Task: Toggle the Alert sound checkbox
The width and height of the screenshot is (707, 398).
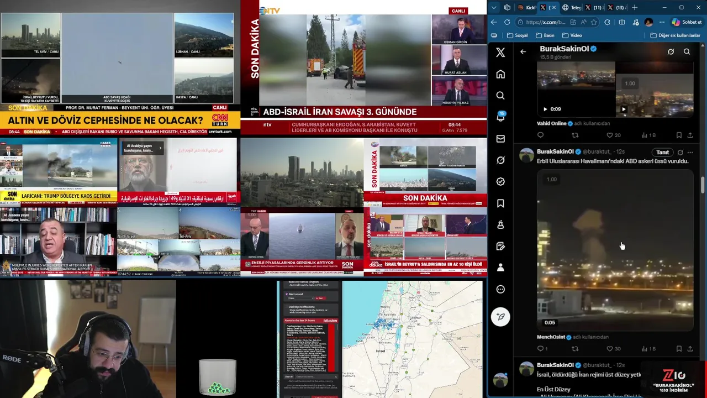Action: click(287, 294)
